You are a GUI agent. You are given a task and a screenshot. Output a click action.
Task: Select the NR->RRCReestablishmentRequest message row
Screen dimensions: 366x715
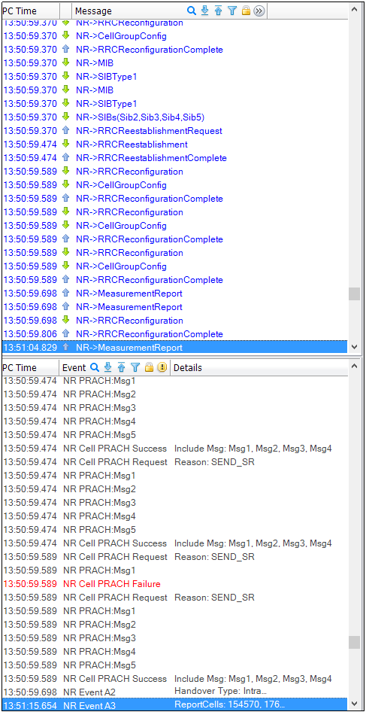(x=174, y=131)
